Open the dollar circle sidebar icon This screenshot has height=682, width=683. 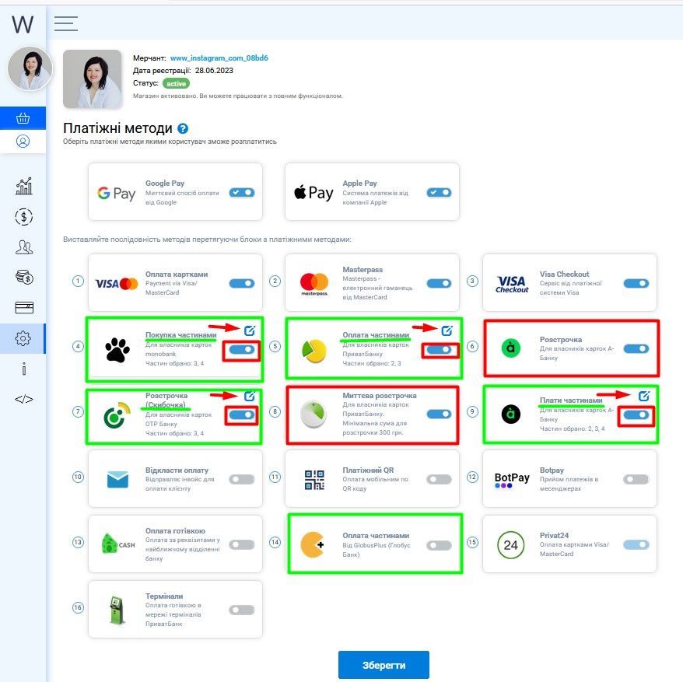23,216
